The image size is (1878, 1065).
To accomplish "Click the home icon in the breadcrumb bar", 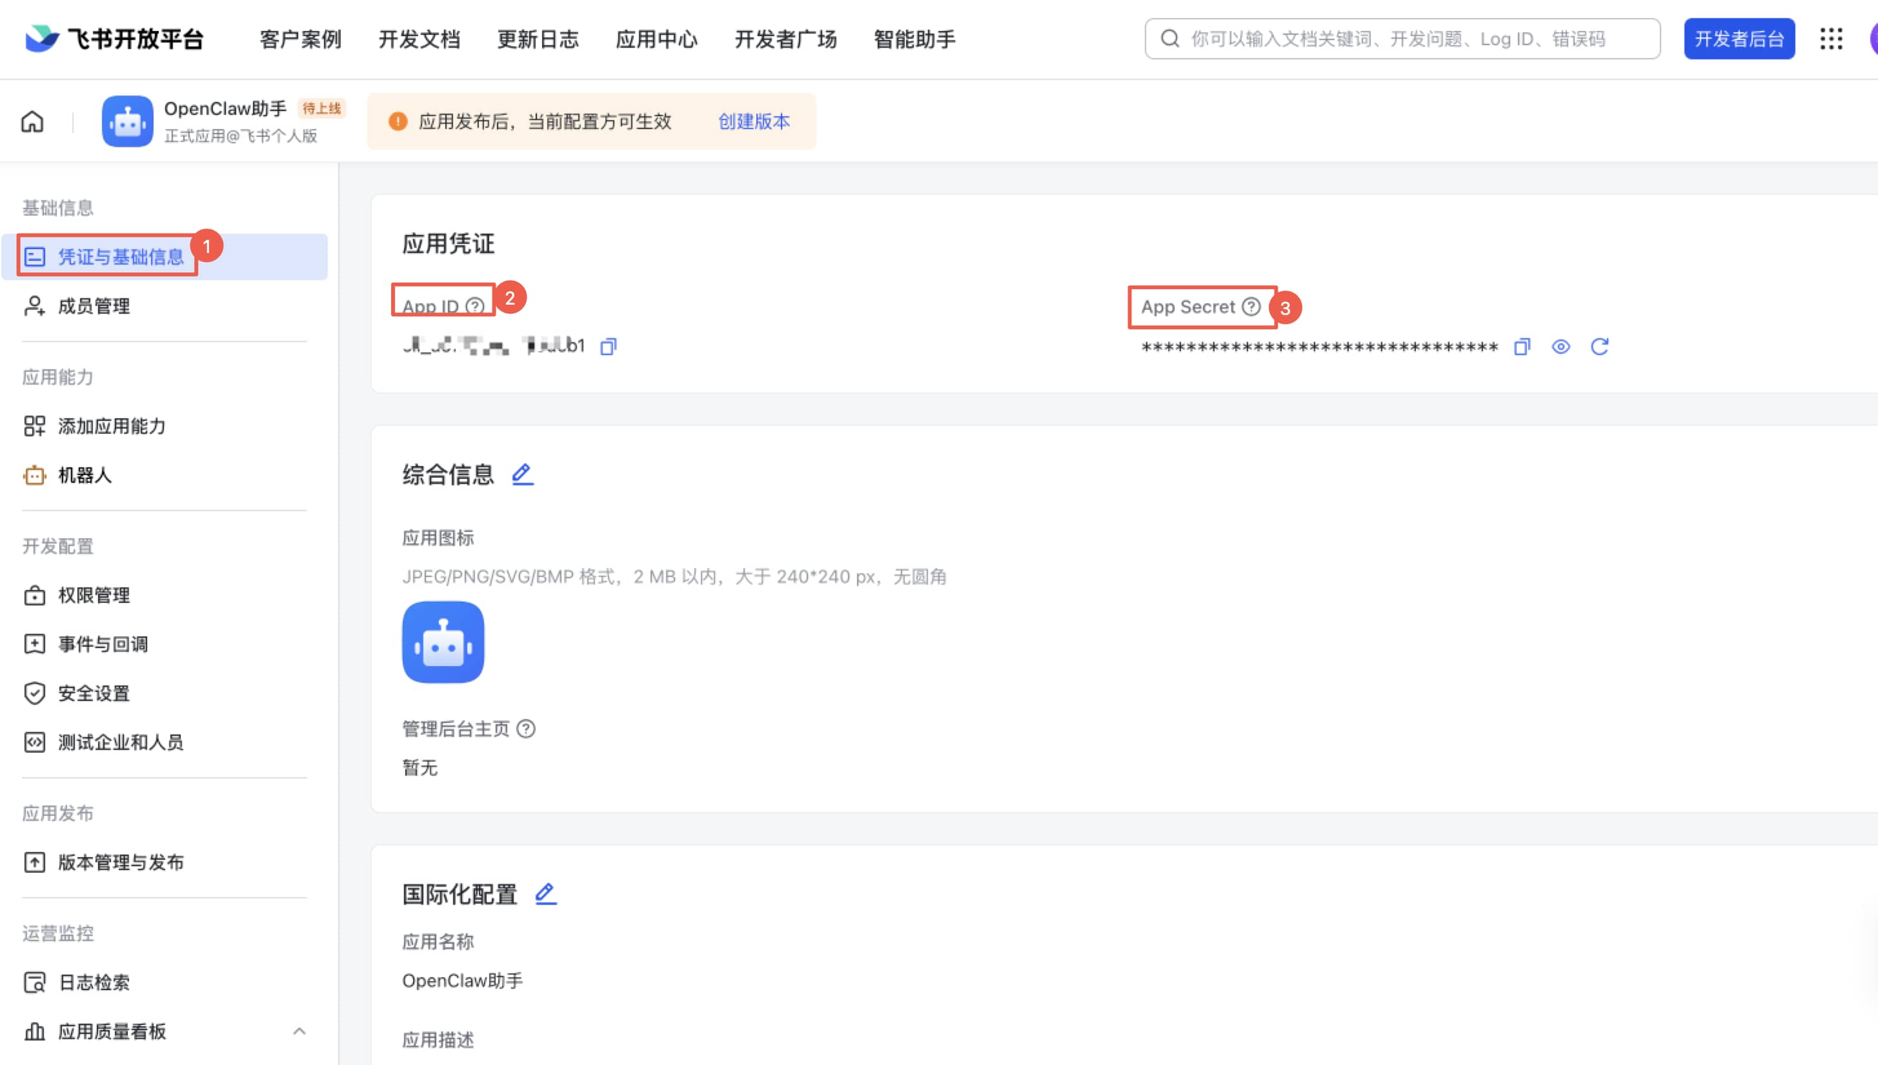I will [x=32, y=121].
